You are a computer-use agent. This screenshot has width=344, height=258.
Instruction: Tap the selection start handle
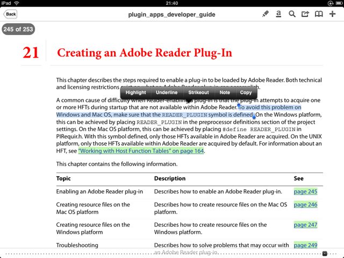pos(239,106)
